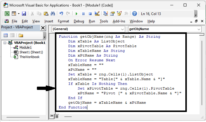Click the Copy icon in toolbar
The image size is (206, 122).
pyautogui.click(x=39, y=14)
